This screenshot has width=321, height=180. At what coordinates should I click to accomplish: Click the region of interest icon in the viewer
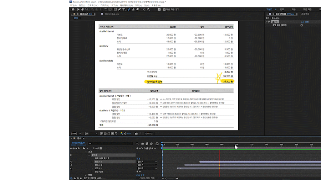pos(113,134)
